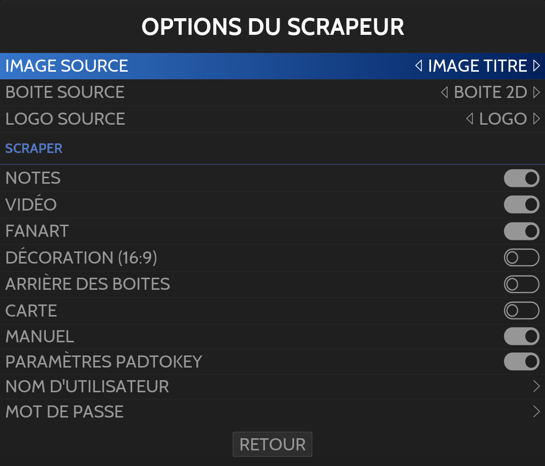Turn off Vidéo scraping toggle
Image resolution: width=545 pixels, height=466 pixels.
tap(521, 204)
